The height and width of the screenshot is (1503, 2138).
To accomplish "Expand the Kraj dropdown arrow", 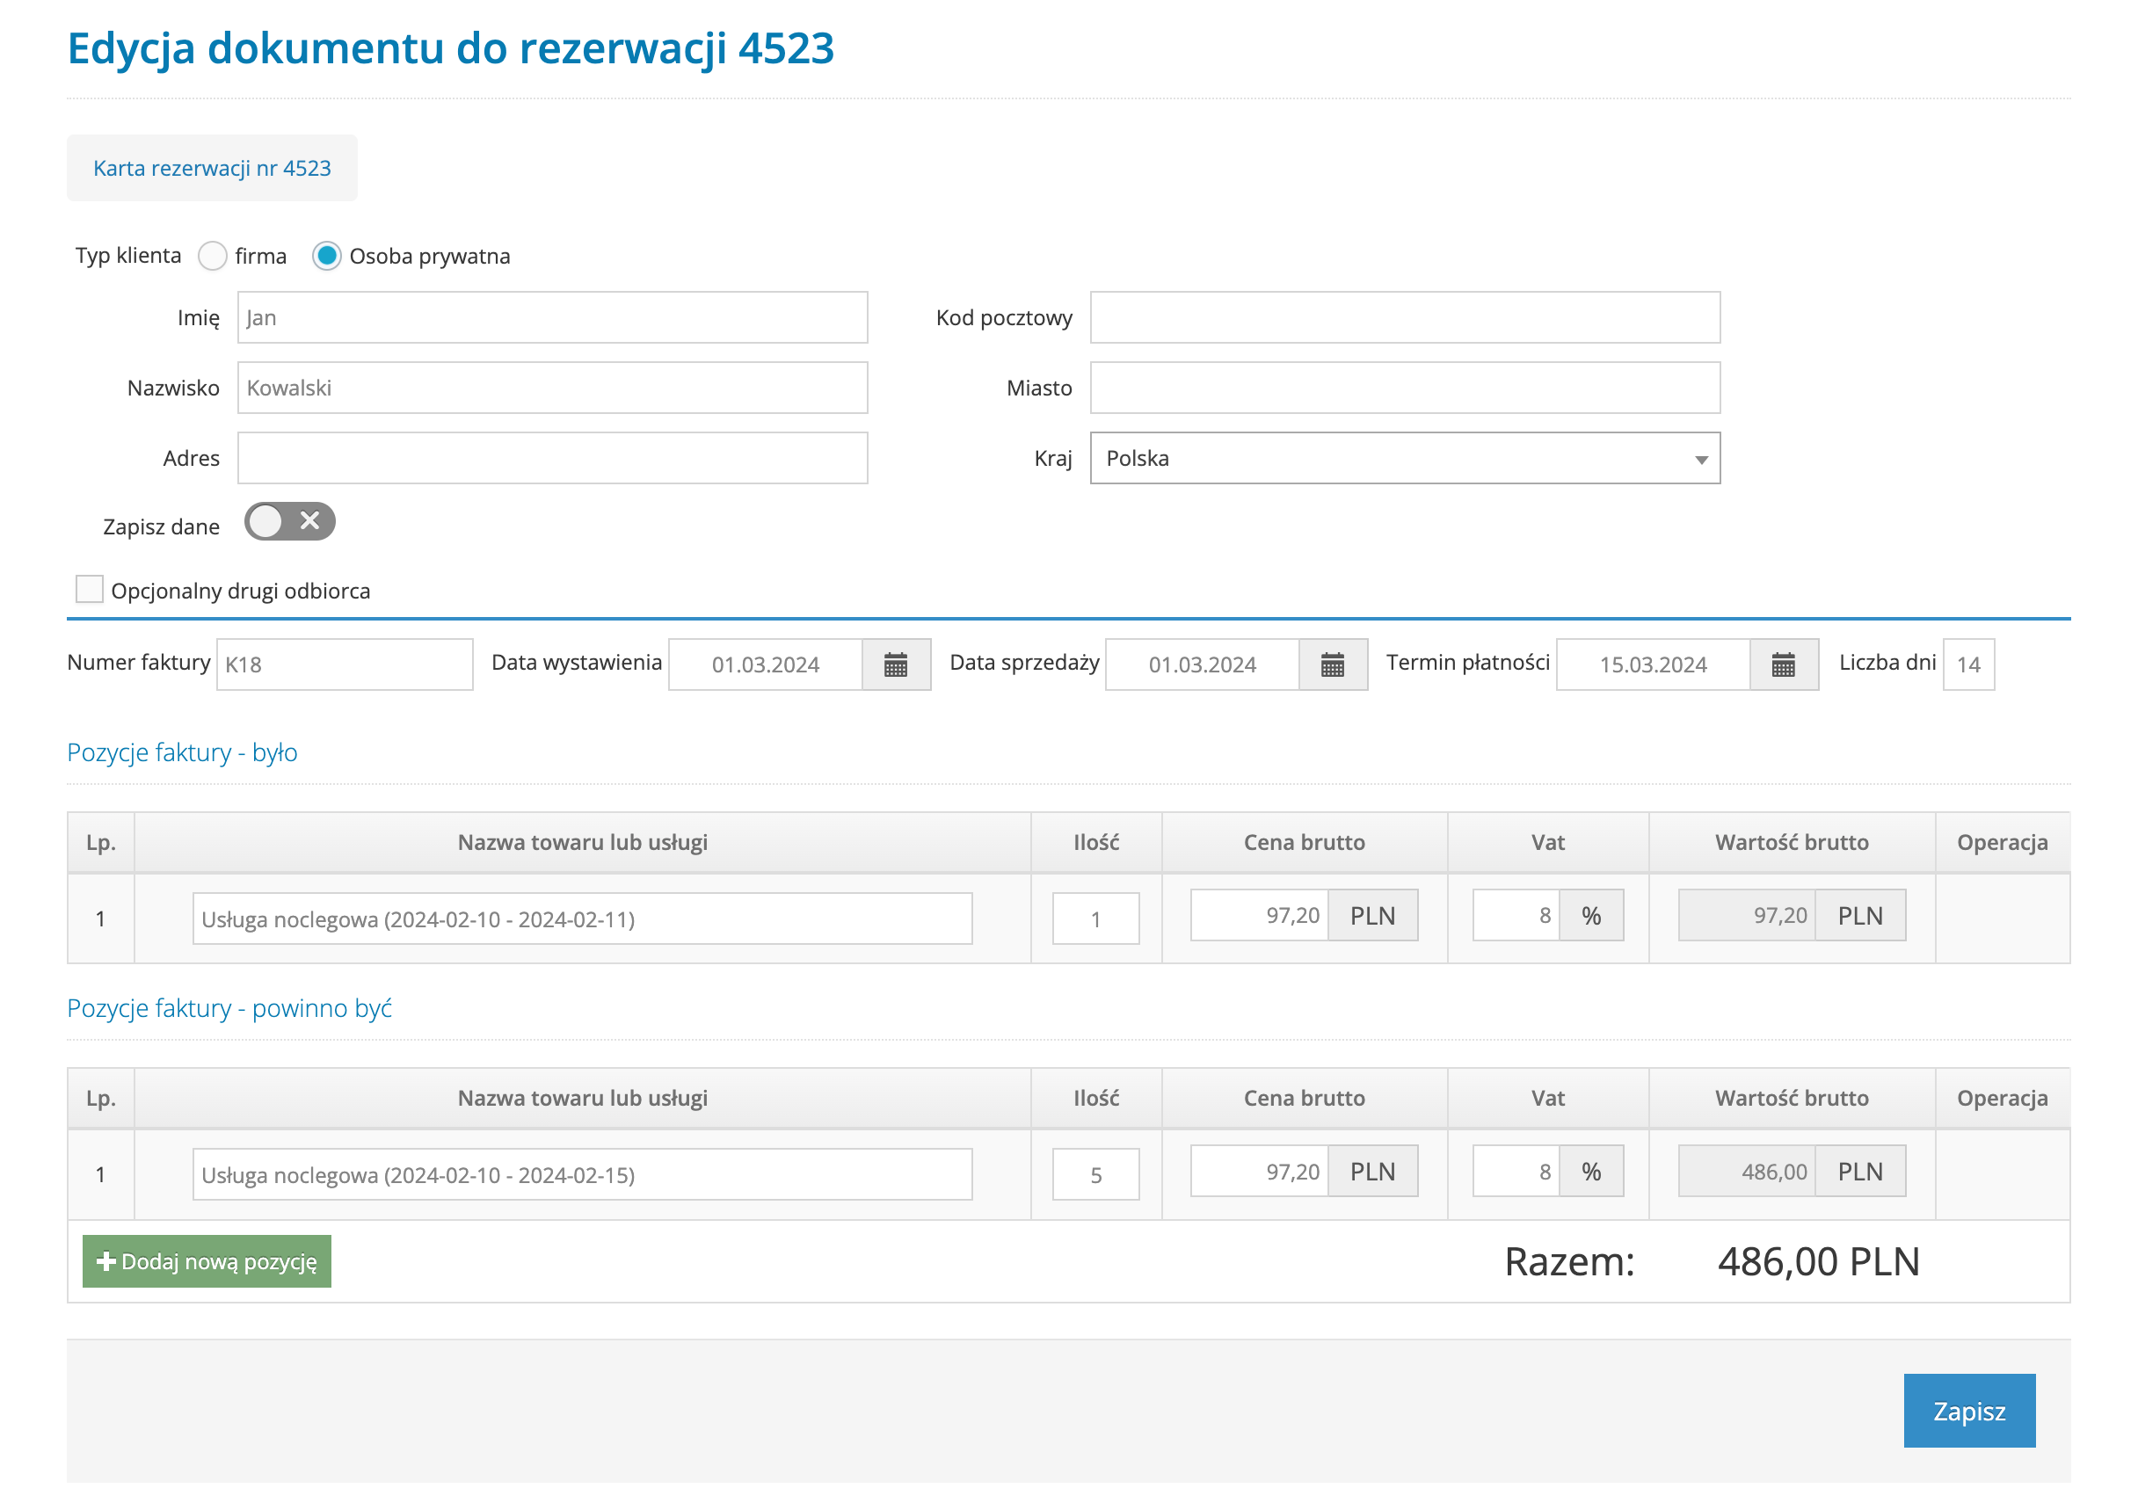I will pyautogui.click(x=1700, y=459).
